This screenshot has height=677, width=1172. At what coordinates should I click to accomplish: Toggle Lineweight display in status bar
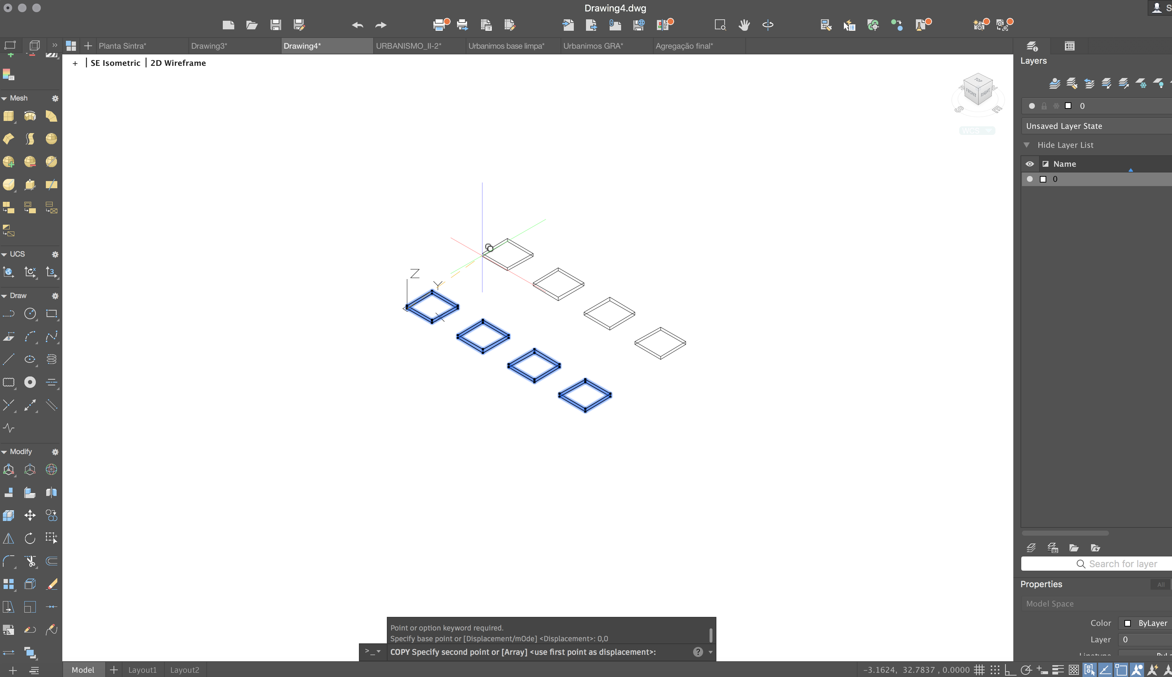pyautogui.click(x=1058, y=669)
